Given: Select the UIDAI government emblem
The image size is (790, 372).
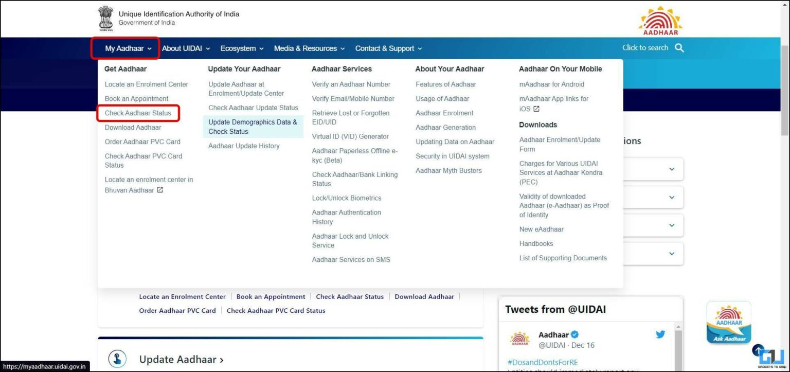Looking at the screenshot, I should [x=105, y=17].
